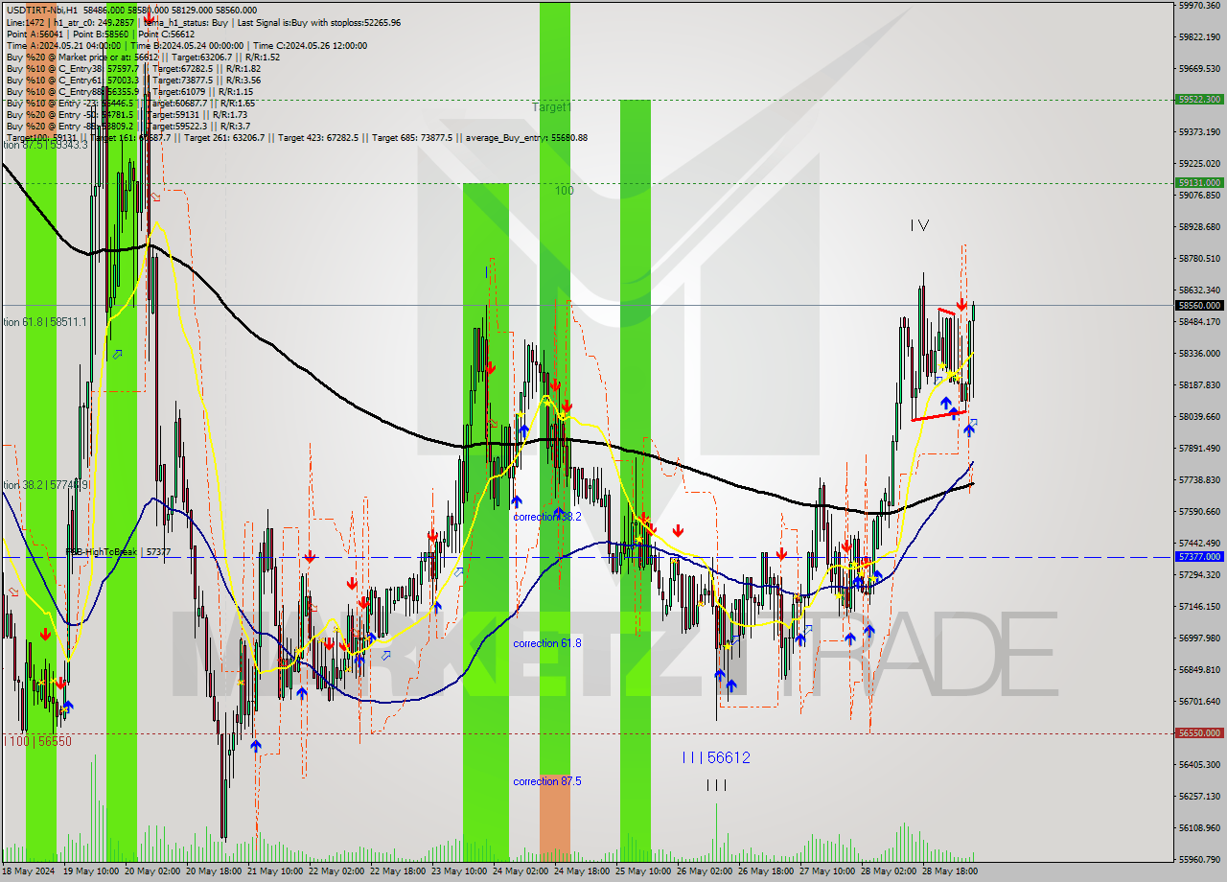Image resolution: width=1227 pixels, height=882 pixels.
Task: Click the 'tion 38.2 | 57744.9' level label
Action: 45,485
